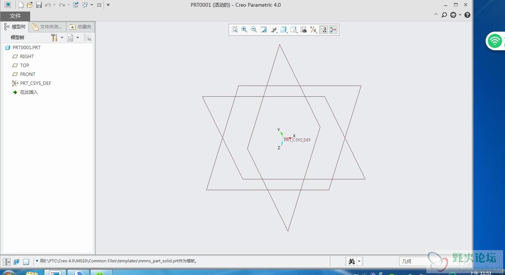Expand the learning connector dropdown arrow
Screen dimensions: 505x275
click(460, 15)
